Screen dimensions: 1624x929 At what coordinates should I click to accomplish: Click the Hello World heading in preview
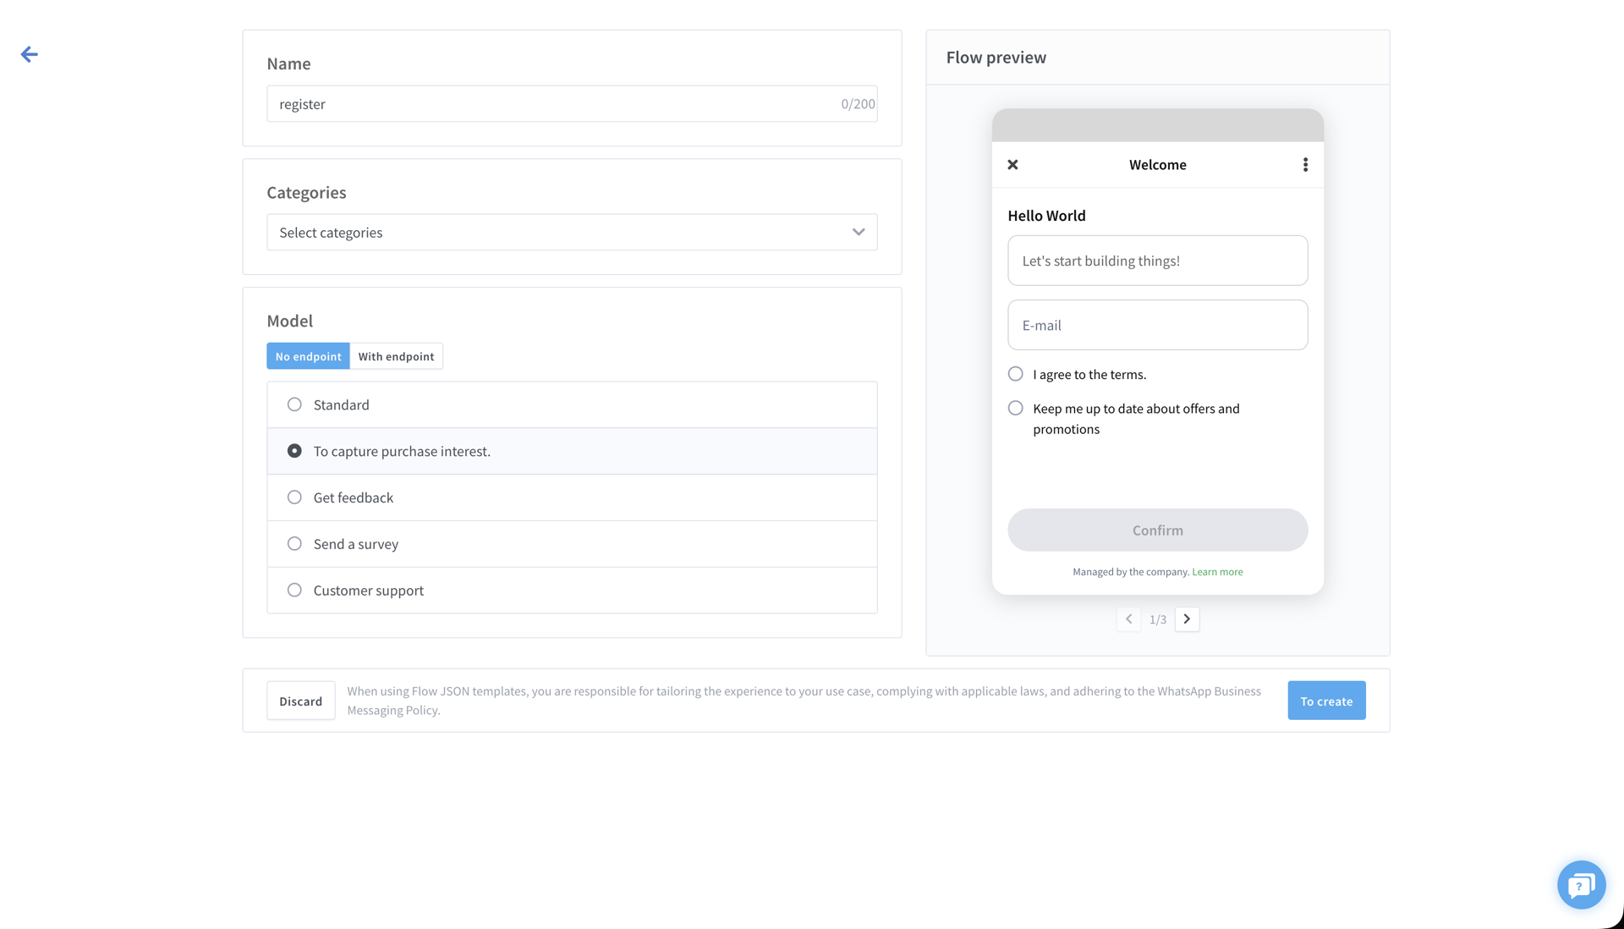click(x=1046, y=216)
